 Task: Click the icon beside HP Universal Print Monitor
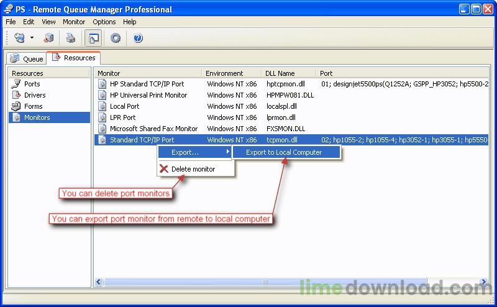pos(102,95)
